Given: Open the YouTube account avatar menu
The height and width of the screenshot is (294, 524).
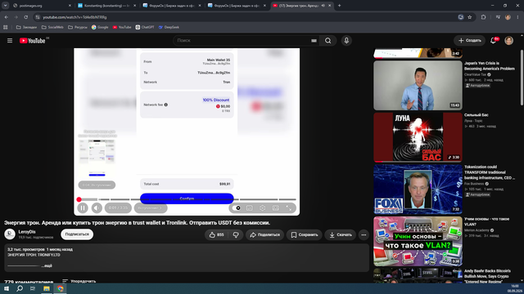Looking at the screenshot, I should point(509,41).
